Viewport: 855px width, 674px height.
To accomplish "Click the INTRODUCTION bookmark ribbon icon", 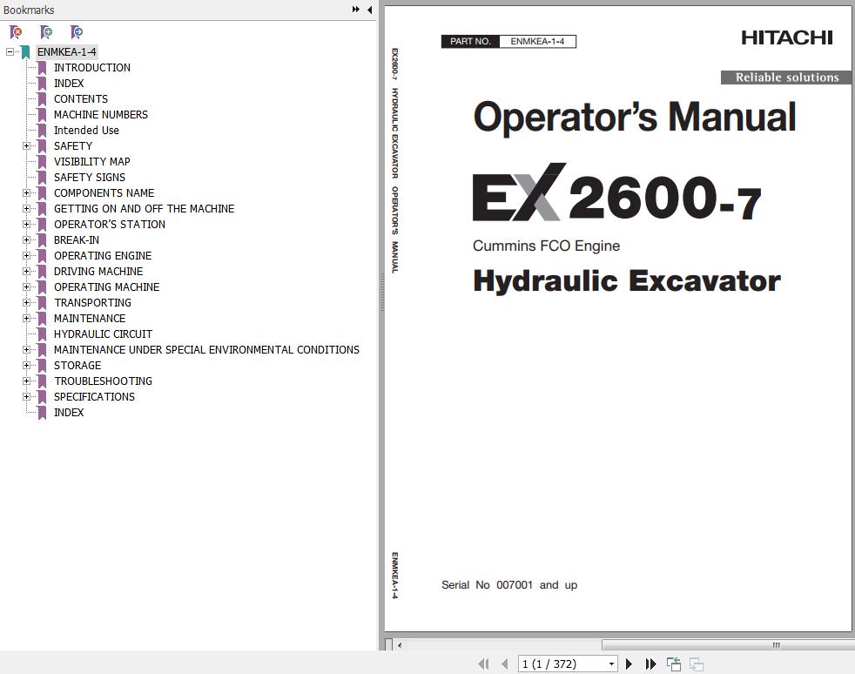I will point(42,68).
